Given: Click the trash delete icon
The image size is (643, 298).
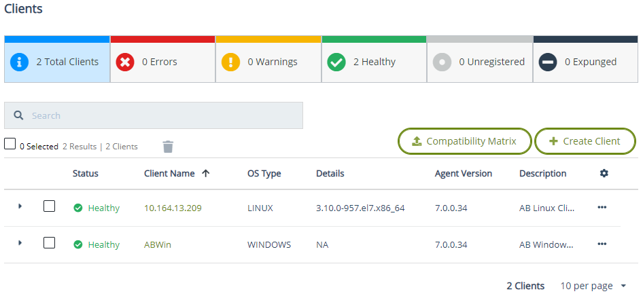Looking at the screenshot, I should click(x=168, y=147).
